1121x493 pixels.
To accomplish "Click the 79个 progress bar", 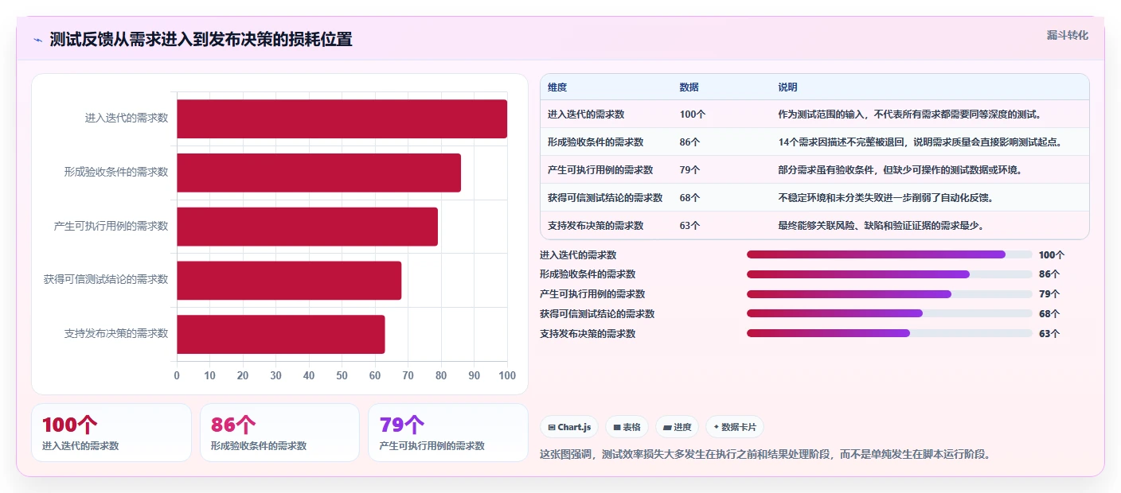I will tap(889, 294).
